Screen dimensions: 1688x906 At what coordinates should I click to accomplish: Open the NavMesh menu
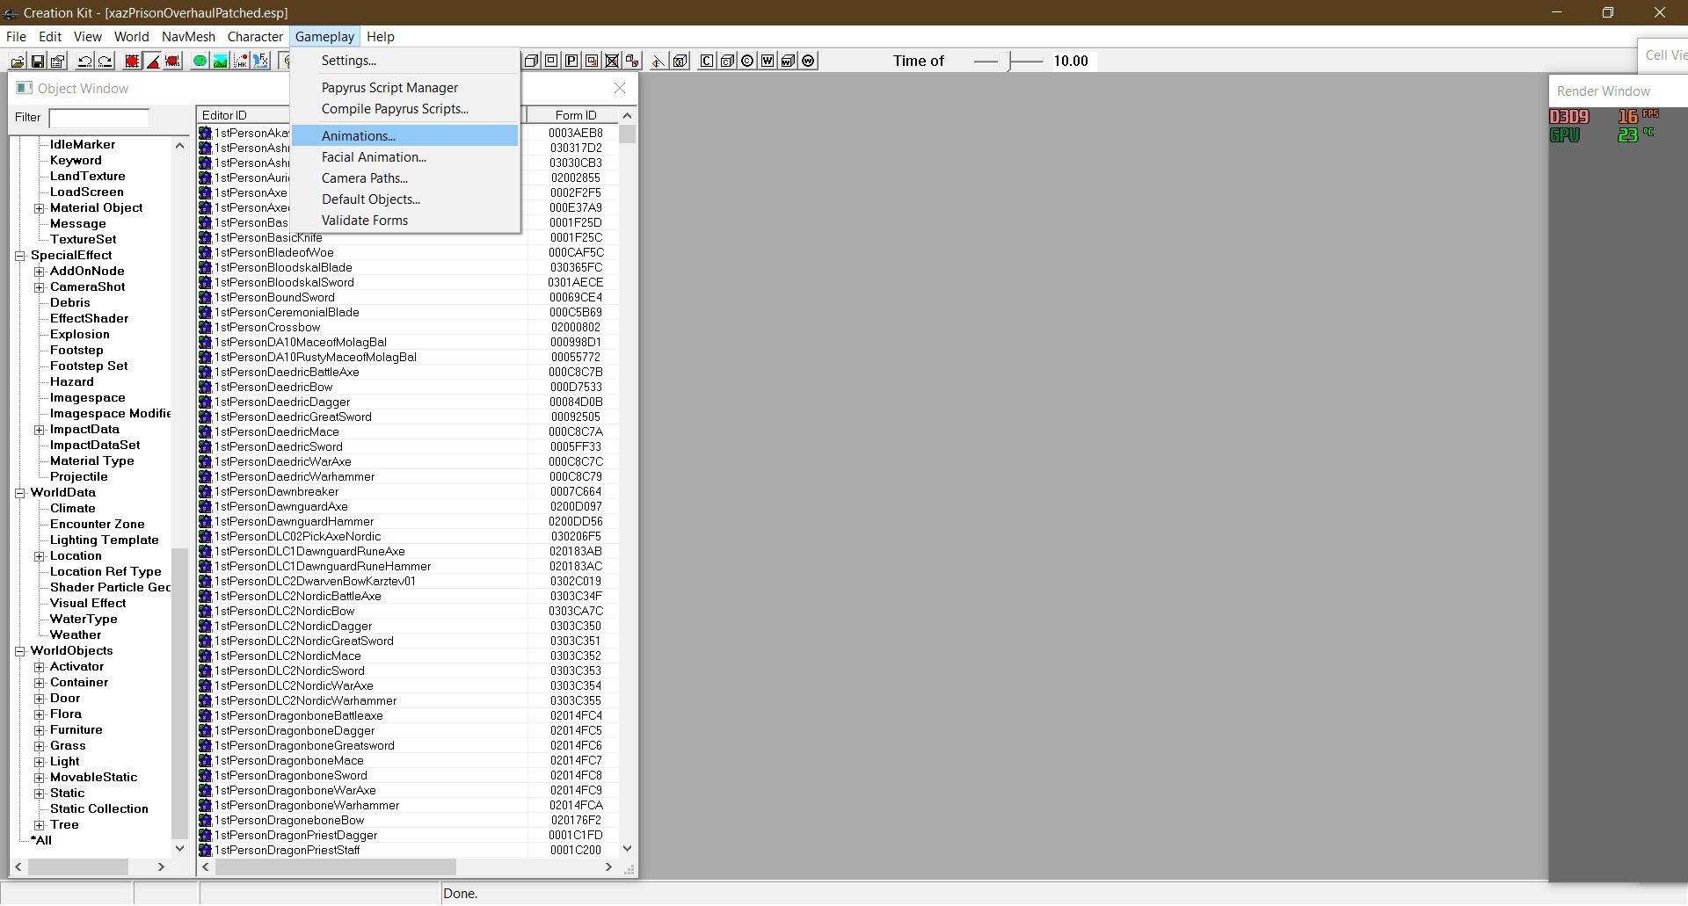pyautogui.click(x=188, y=37)
